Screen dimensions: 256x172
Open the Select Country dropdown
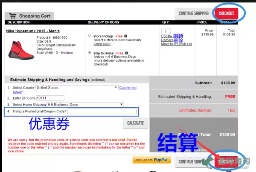pyautogui.click(x=77, y=88)
